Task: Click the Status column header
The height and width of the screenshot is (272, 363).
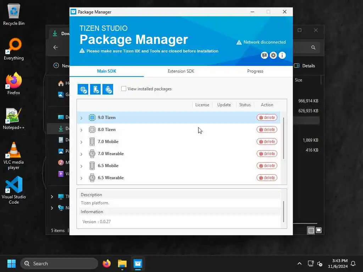Action: click(x=245, y=105)
